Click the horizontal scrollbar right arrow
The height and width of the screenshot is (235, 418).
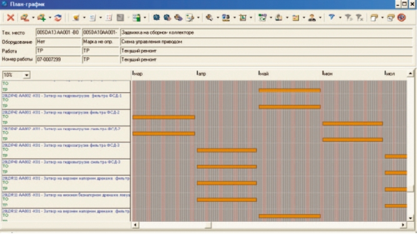[403, 225]
